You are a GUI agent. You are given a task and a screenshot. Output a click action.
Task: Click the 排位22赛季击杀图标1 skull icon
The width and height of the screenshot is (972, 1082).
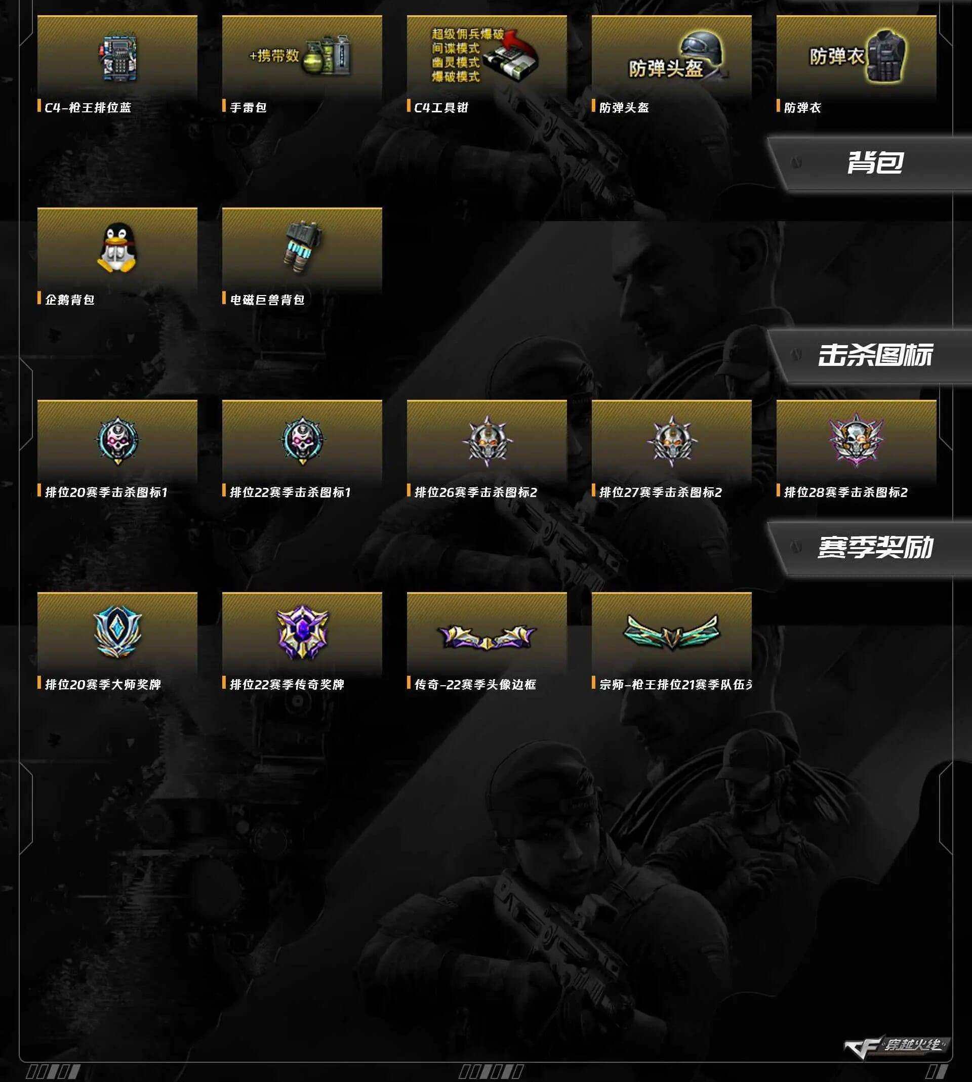point(302,441)
